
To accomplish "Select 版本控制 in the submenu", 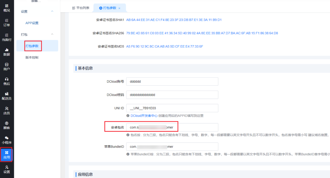I will 32,58.
